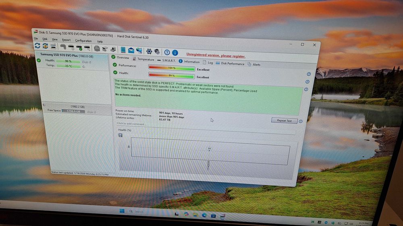Switch to the Log tab
403x226 pixels.
[208, 63]
